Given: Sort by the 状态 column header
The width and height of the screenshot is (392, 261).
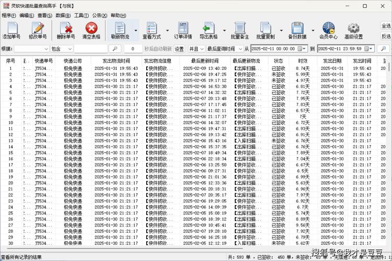Looking at the screenshot, I should pos(278,61).
